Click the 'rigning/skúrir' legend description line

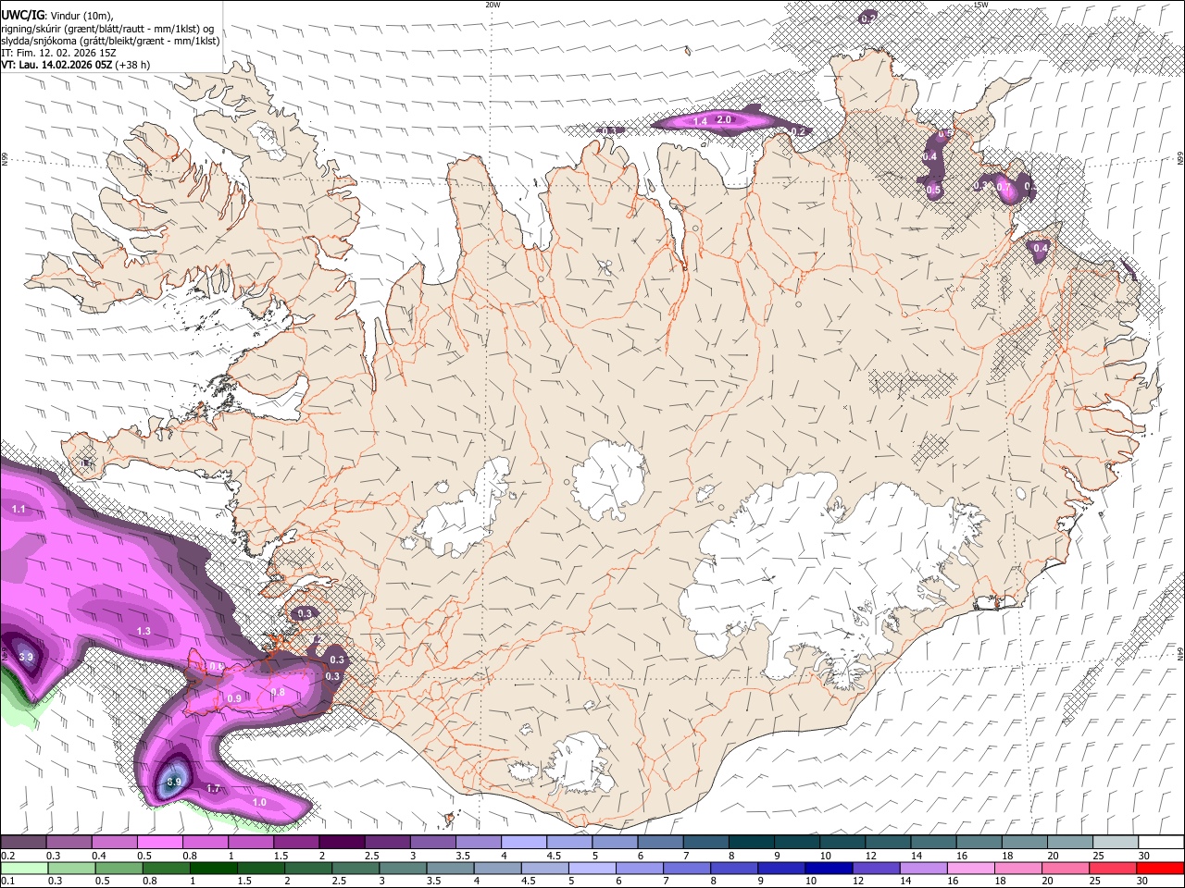click(108, 28)
